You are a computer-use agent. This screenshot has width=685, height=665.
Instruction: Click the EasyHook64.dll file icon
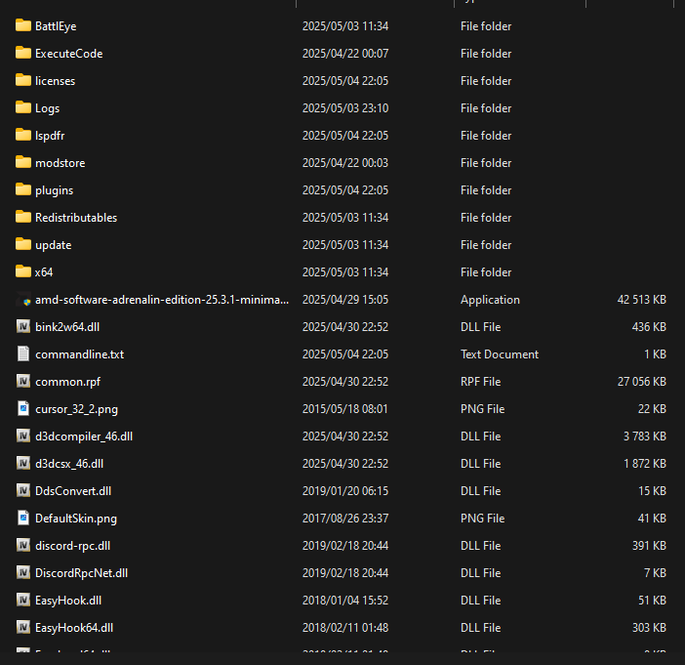tap(23, 627)
